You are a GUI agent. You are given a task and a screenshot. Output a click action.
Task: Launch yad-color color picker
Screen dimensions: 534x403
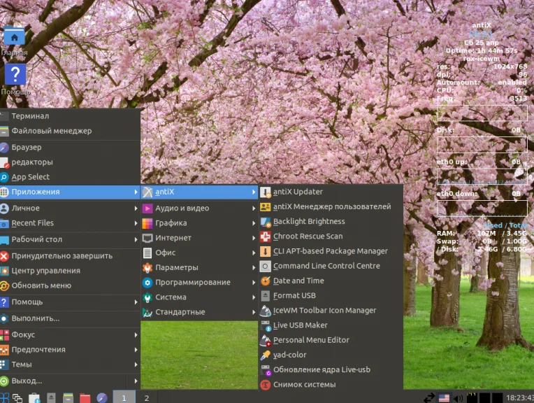289,355
